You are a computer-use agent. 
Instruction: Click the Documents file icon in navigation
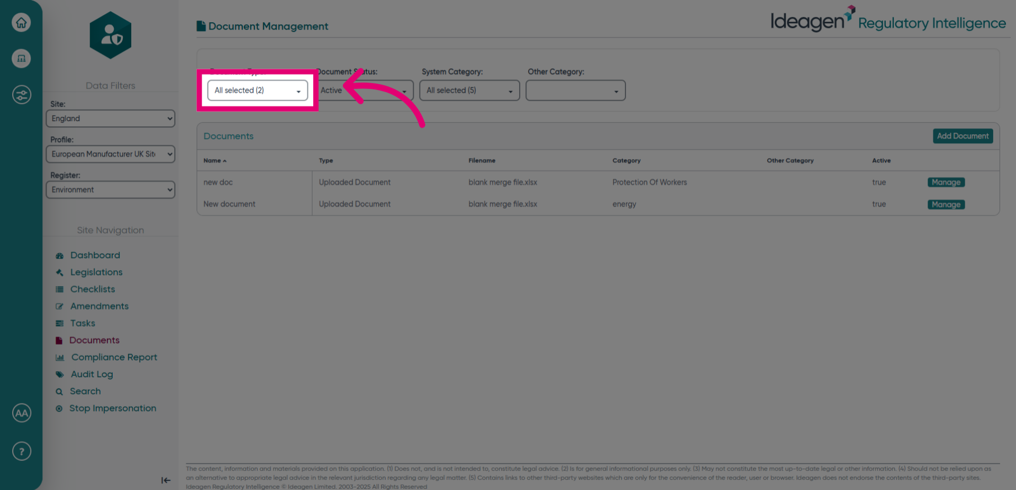59,340
